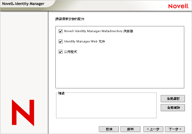Click the red Novell logo at top right
This screenshot has width=192, height=134.
tap(178, 6)
